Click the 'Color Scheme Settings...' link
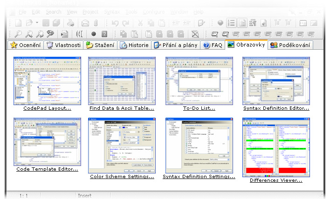Image resolution: width=330 pixels, height=199 pixels. point(122,177)
